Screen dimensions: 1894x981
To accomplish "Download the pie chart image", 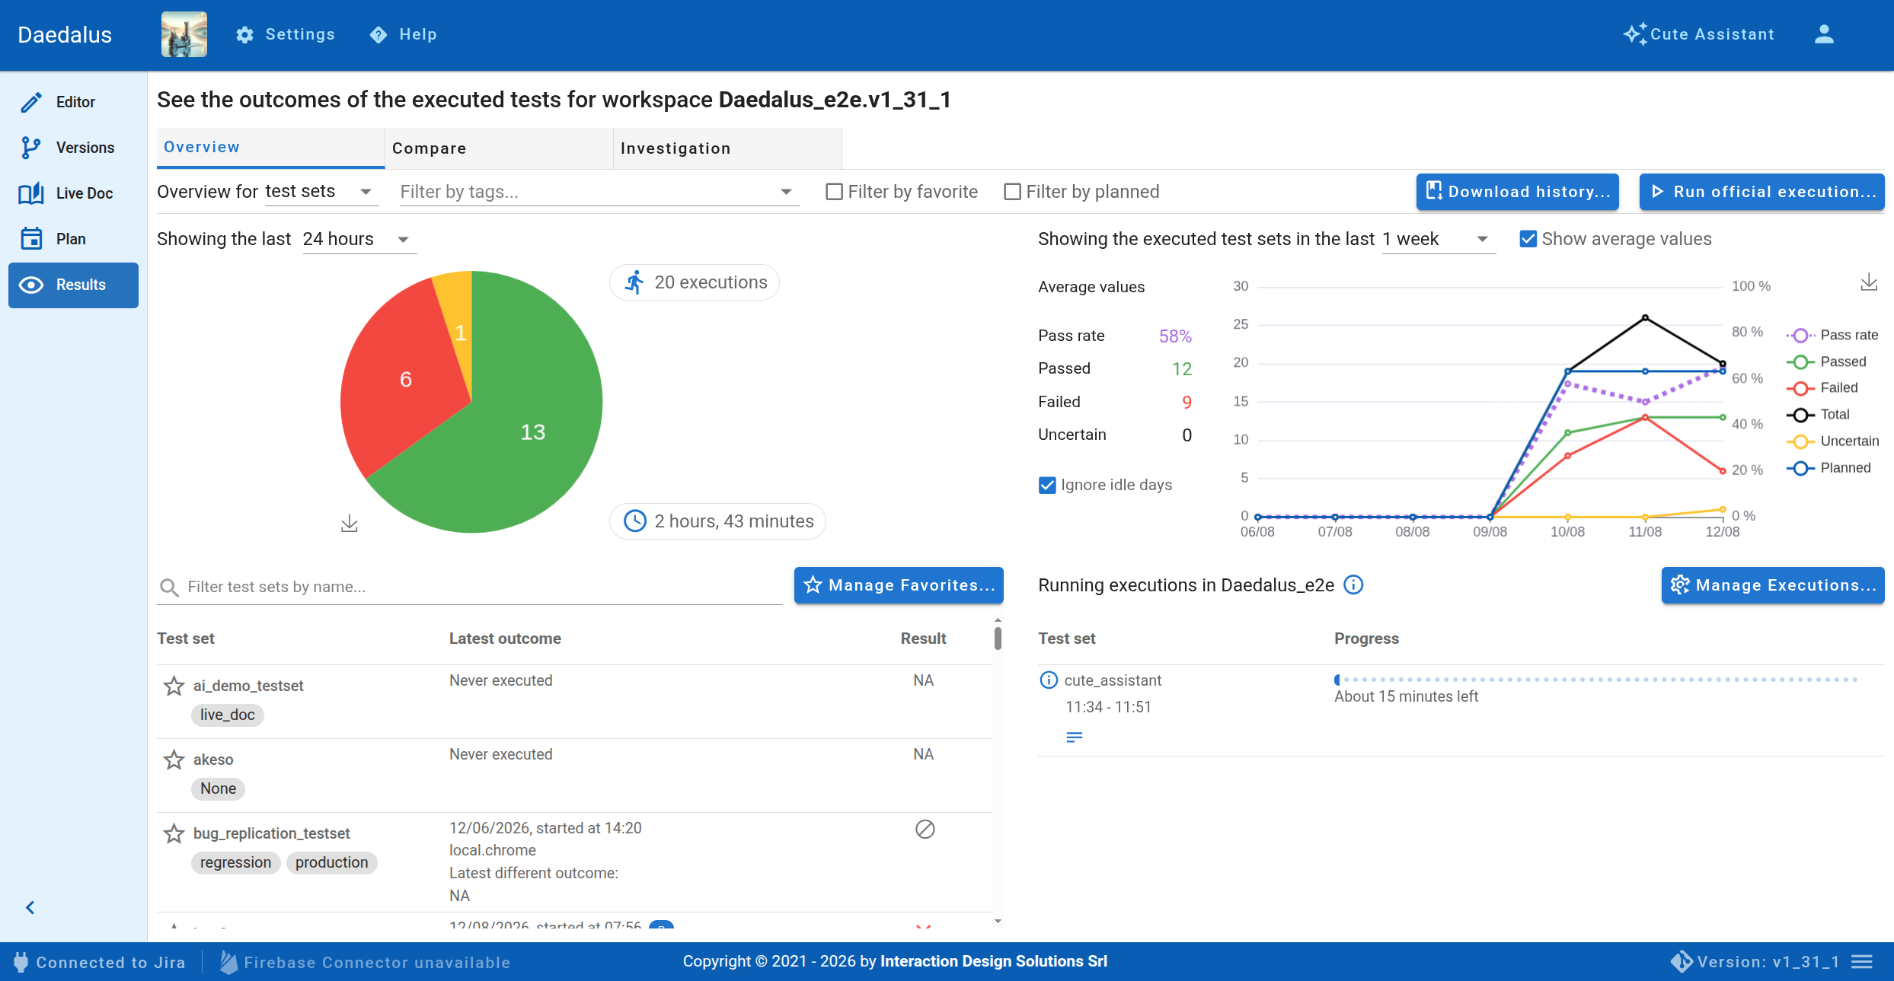I will [x=350, y=524].
